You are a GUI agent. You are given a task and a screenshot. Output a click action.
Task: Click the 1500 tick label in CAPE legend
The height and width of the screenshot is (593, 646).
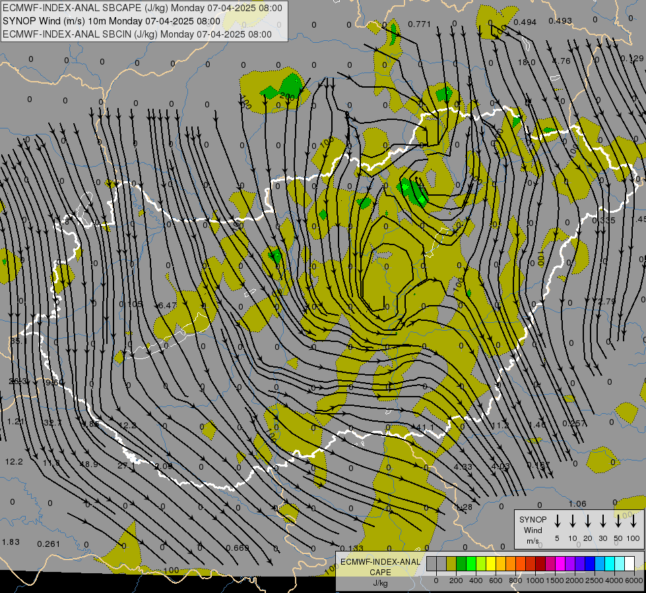click(555, 580)
